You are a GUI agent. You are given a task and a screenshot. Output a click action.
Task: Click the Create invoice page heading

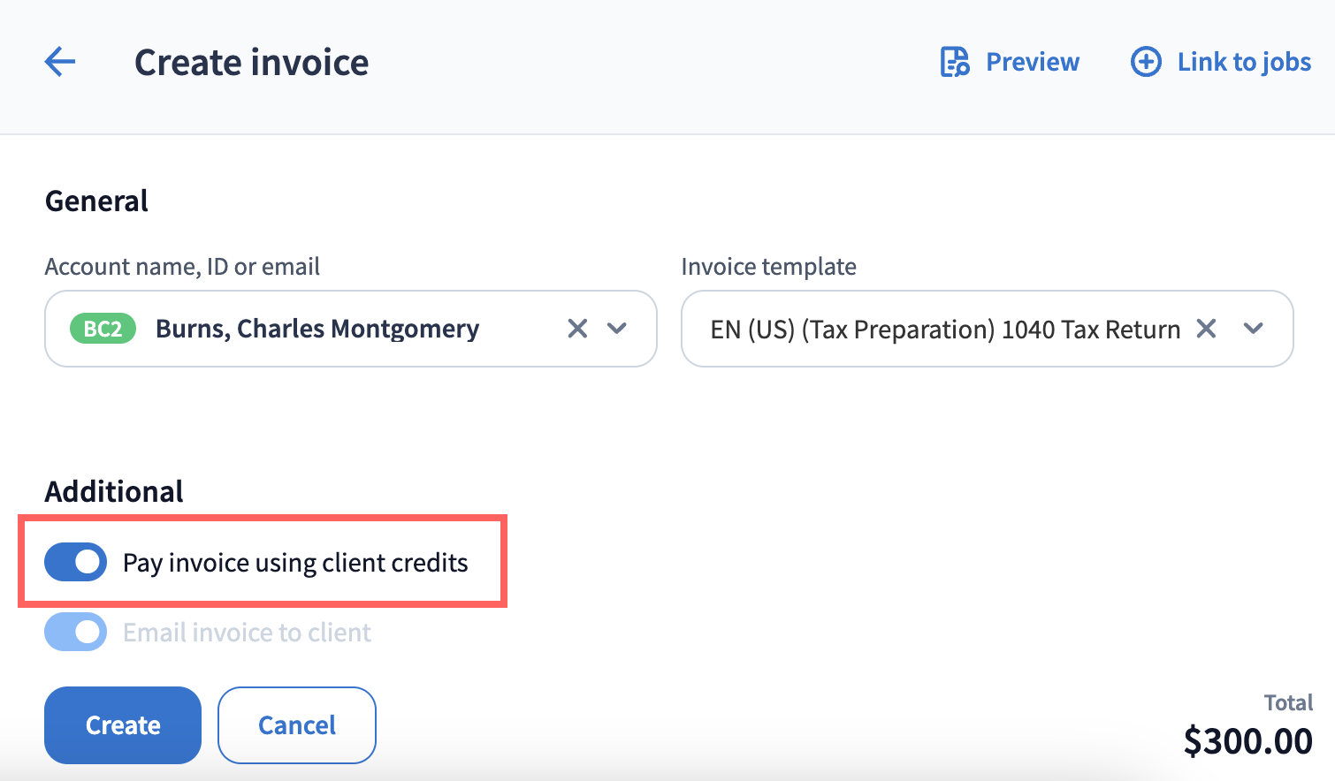[251, 63]
